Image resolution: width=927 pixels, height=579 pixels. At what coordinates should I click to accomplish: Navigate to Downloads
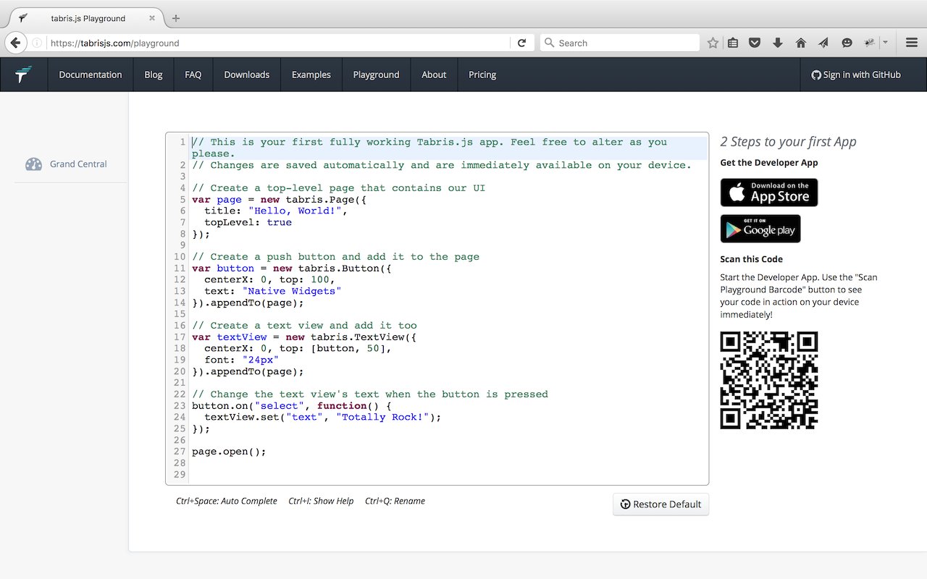click(247, 75)
